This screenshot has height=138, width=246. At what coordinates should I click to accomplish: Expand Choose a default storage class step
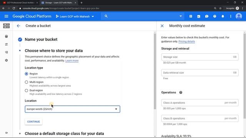(x=64, y=134)
